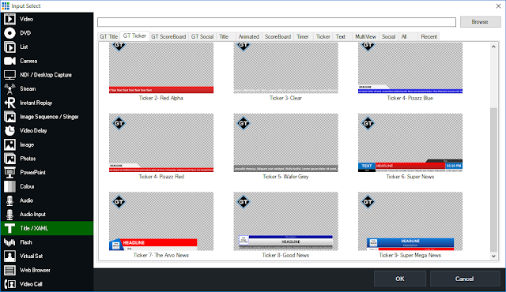The image size is (506, 292).
Task: Click the scrollbar down arrow
Action: click(x=493, y=256)
